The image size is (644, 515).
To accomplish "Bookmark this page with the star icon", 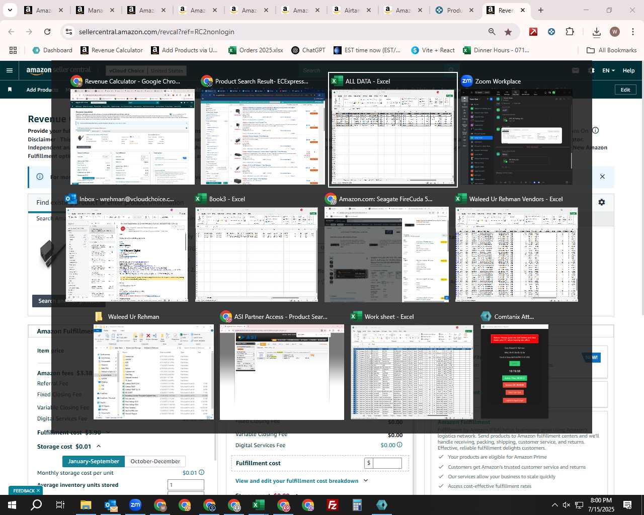I will click(x=508, y=32).
